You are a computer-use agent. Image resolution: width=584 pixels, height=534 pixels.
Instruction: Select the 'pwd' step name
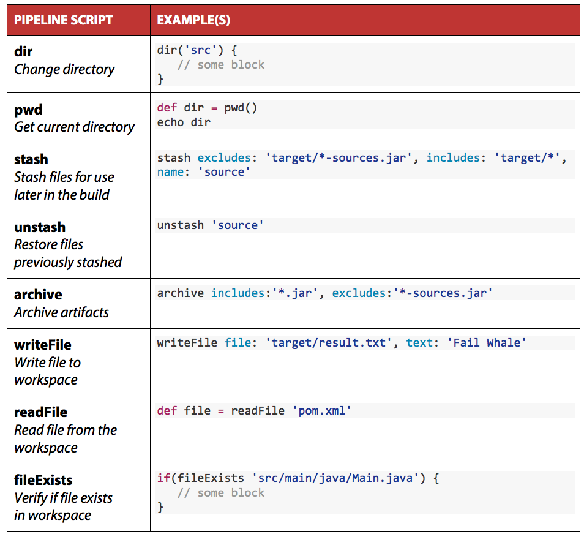point(28,110)
